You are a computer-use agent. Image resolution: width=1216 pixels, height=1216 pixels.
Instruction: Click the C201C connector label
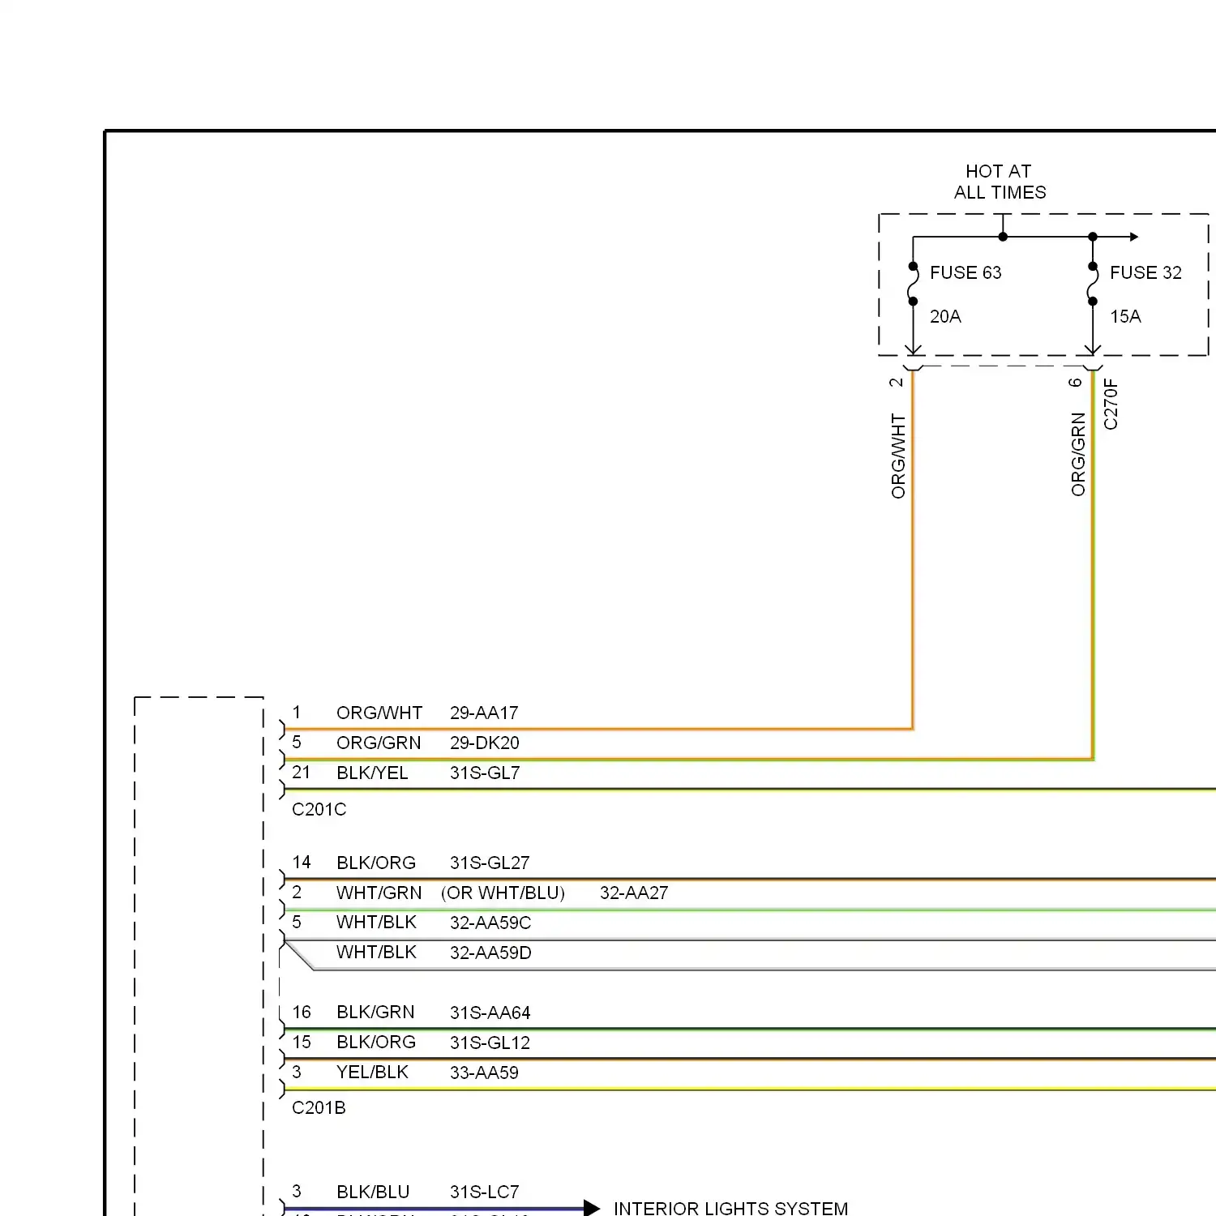319,809
